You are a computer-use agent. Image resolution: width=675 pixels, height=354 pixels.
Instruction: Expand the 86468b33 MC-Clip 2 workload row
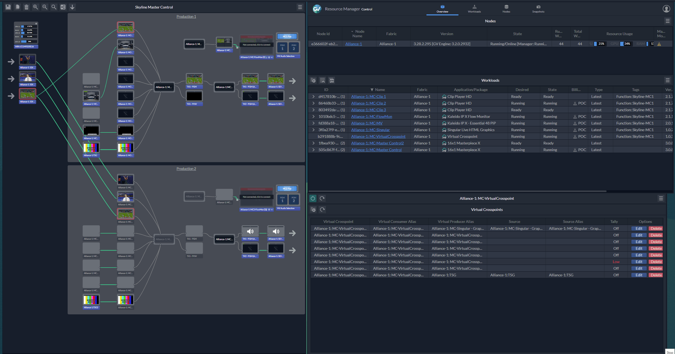pos(314,103)
